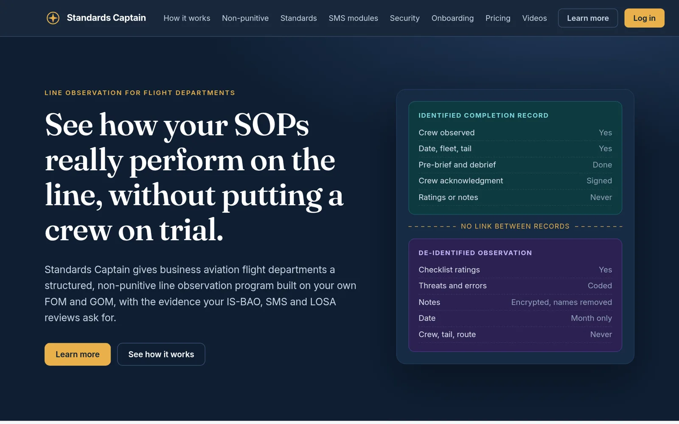Select the Crew observed row
Screen dimensions: 679x424
coord(515,133)
